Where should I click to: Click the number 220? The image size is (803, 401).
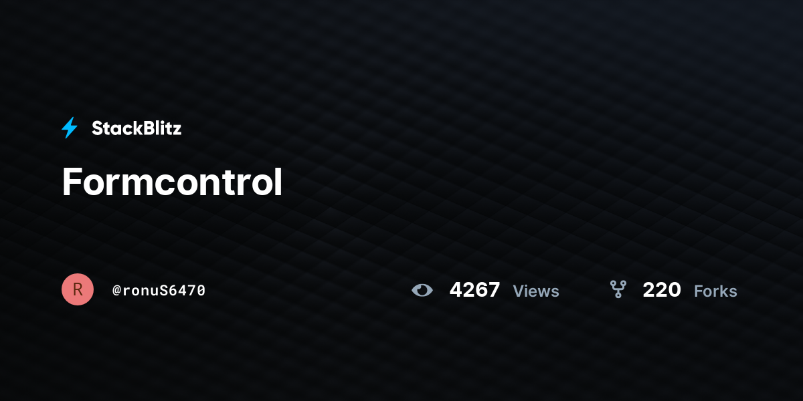tap(662, 290)
